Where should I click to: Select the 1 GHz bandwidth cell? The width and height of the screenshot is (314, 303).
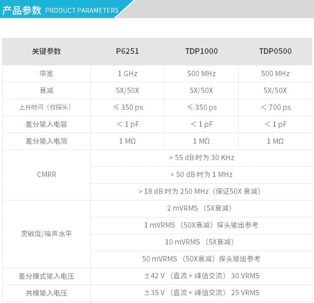[x=127, y=74]
